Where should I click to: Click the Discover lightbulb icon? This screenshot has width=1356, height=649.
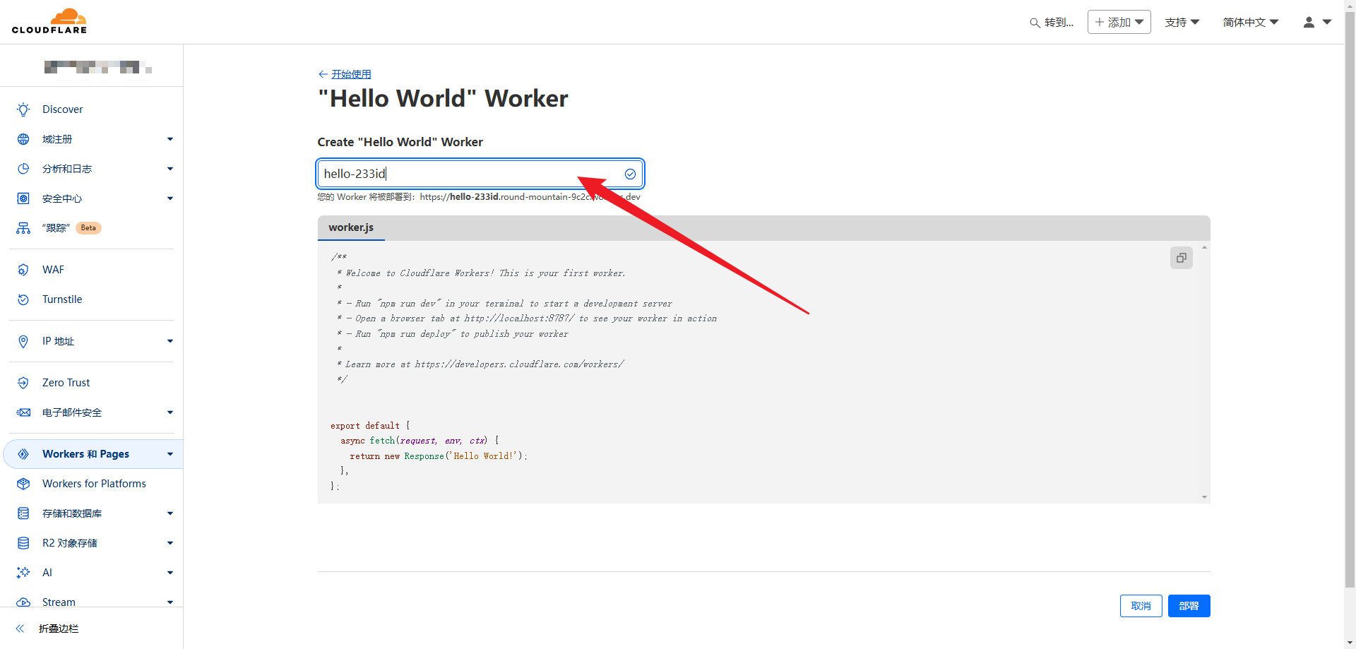pyautogui.click(x=23, y=109)
